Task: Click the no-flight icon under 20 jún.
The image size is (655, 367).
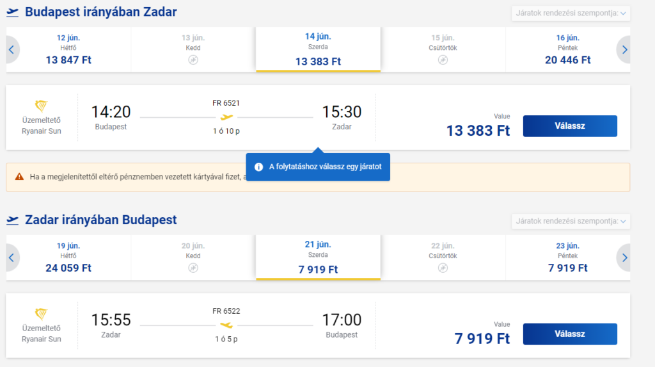Action: [193, 268]
